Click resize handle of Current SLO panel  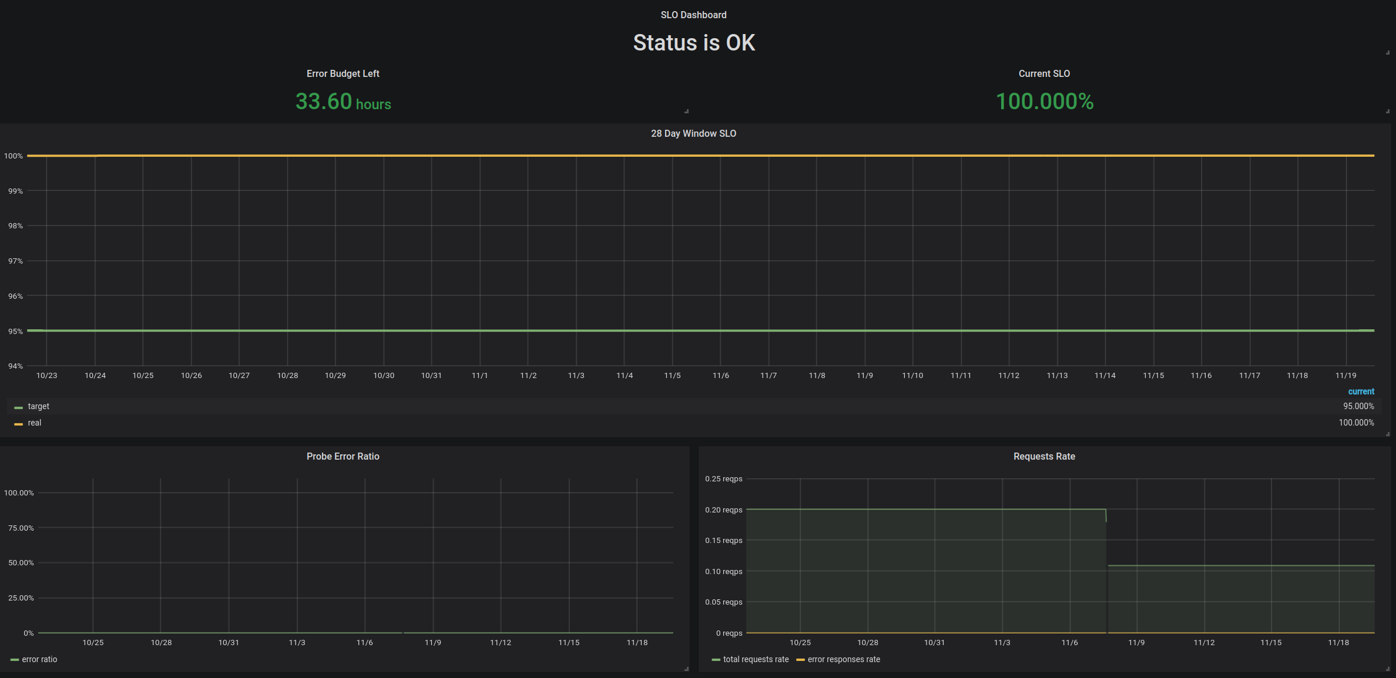click(1388, 111)
